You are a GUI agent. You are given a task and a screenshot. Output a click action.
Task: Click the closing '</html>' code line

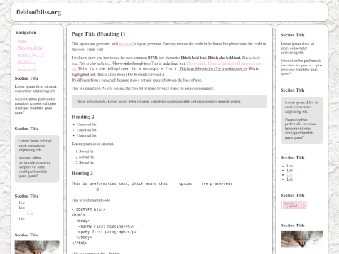pos(80,243)
